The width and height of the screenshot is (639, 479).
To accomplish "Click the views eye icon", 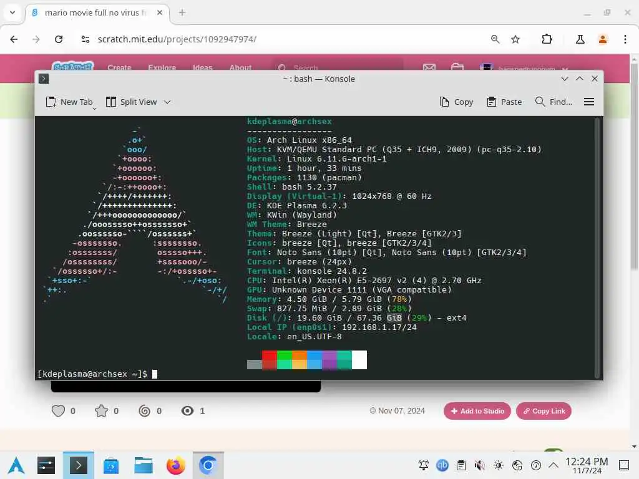I will pos(187,411).
